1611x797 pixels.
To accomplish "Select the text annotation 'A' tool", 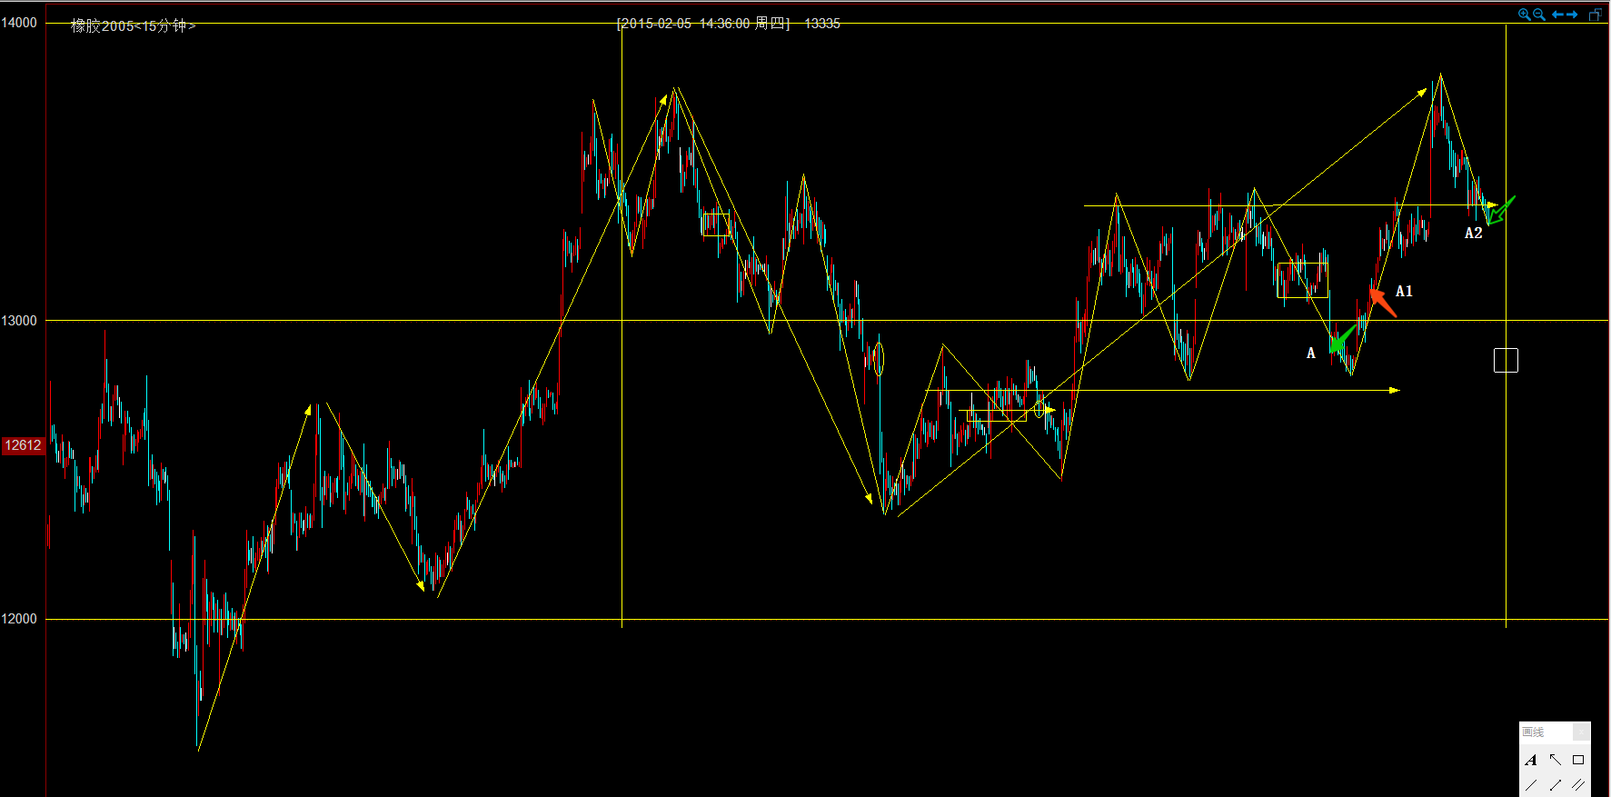I will [x=1531, y=760].
